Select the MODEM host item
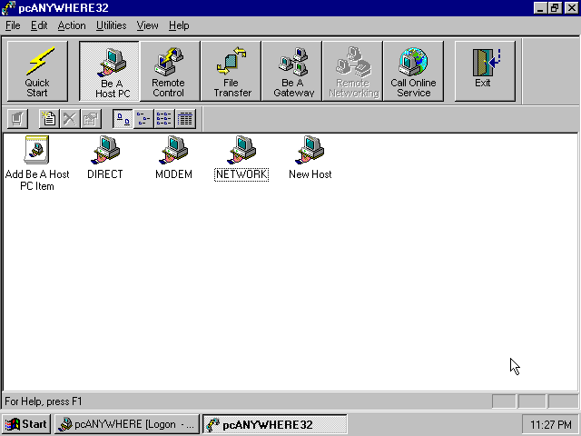The height and width of the screenshot is (436, 581). click(173, 158)
